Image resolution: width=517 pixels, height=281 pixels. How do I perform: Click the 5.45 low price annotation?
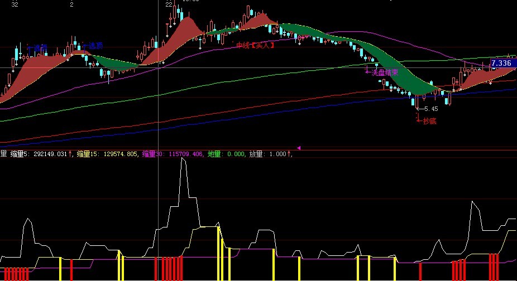(428, 109)
